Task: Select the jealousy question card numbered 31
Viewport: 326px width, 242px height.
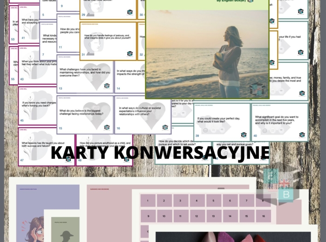Action: tap(108, 41)
